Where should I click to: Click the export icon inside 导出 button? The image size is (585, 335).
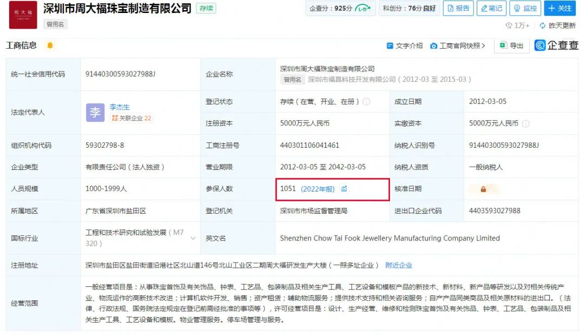click(503, 45)
